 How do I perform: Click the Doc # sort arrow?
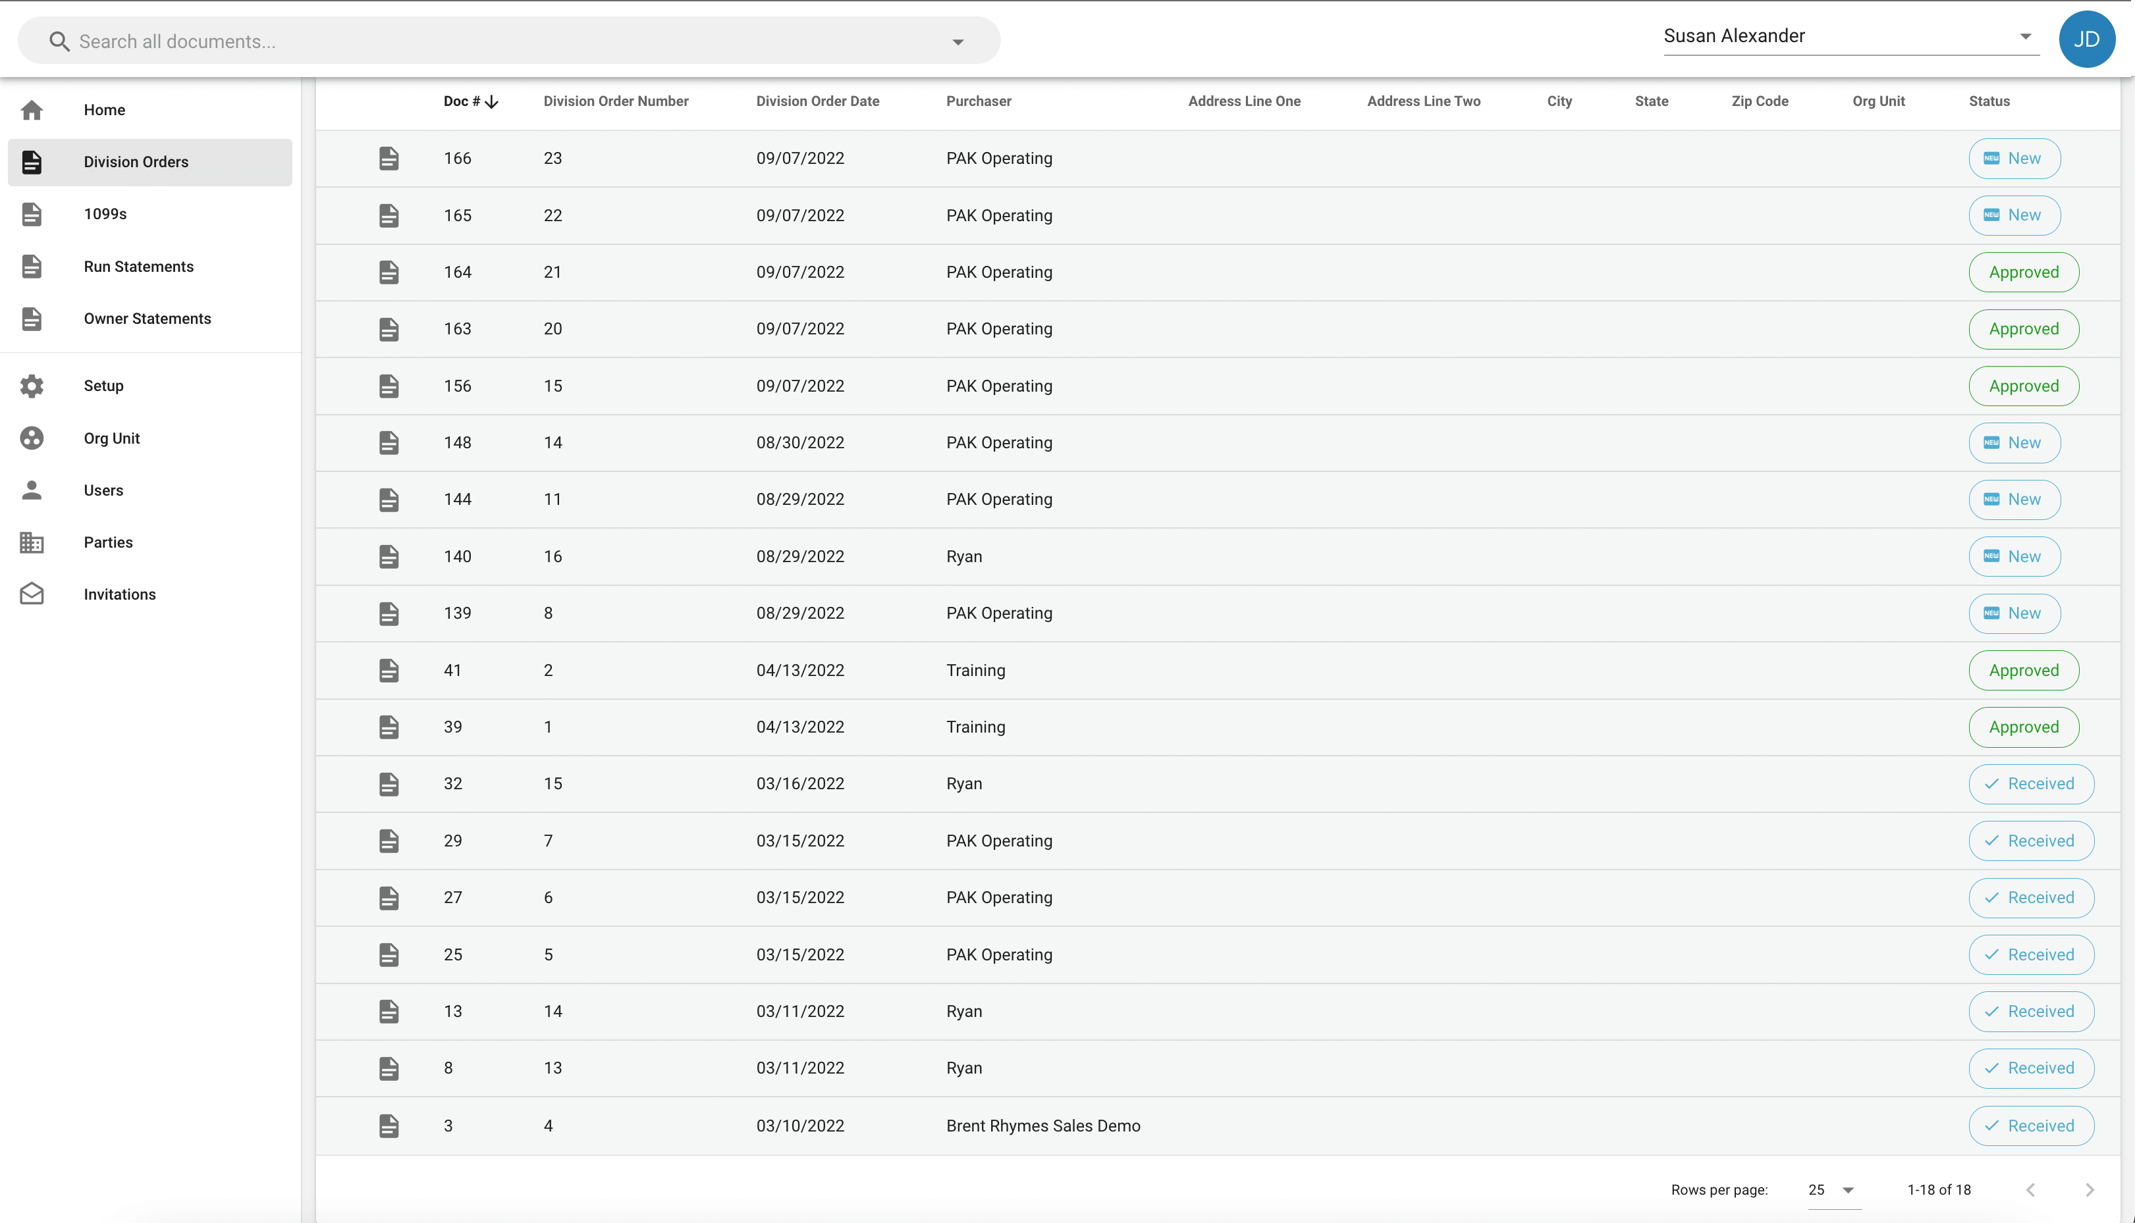click(491, 101)
